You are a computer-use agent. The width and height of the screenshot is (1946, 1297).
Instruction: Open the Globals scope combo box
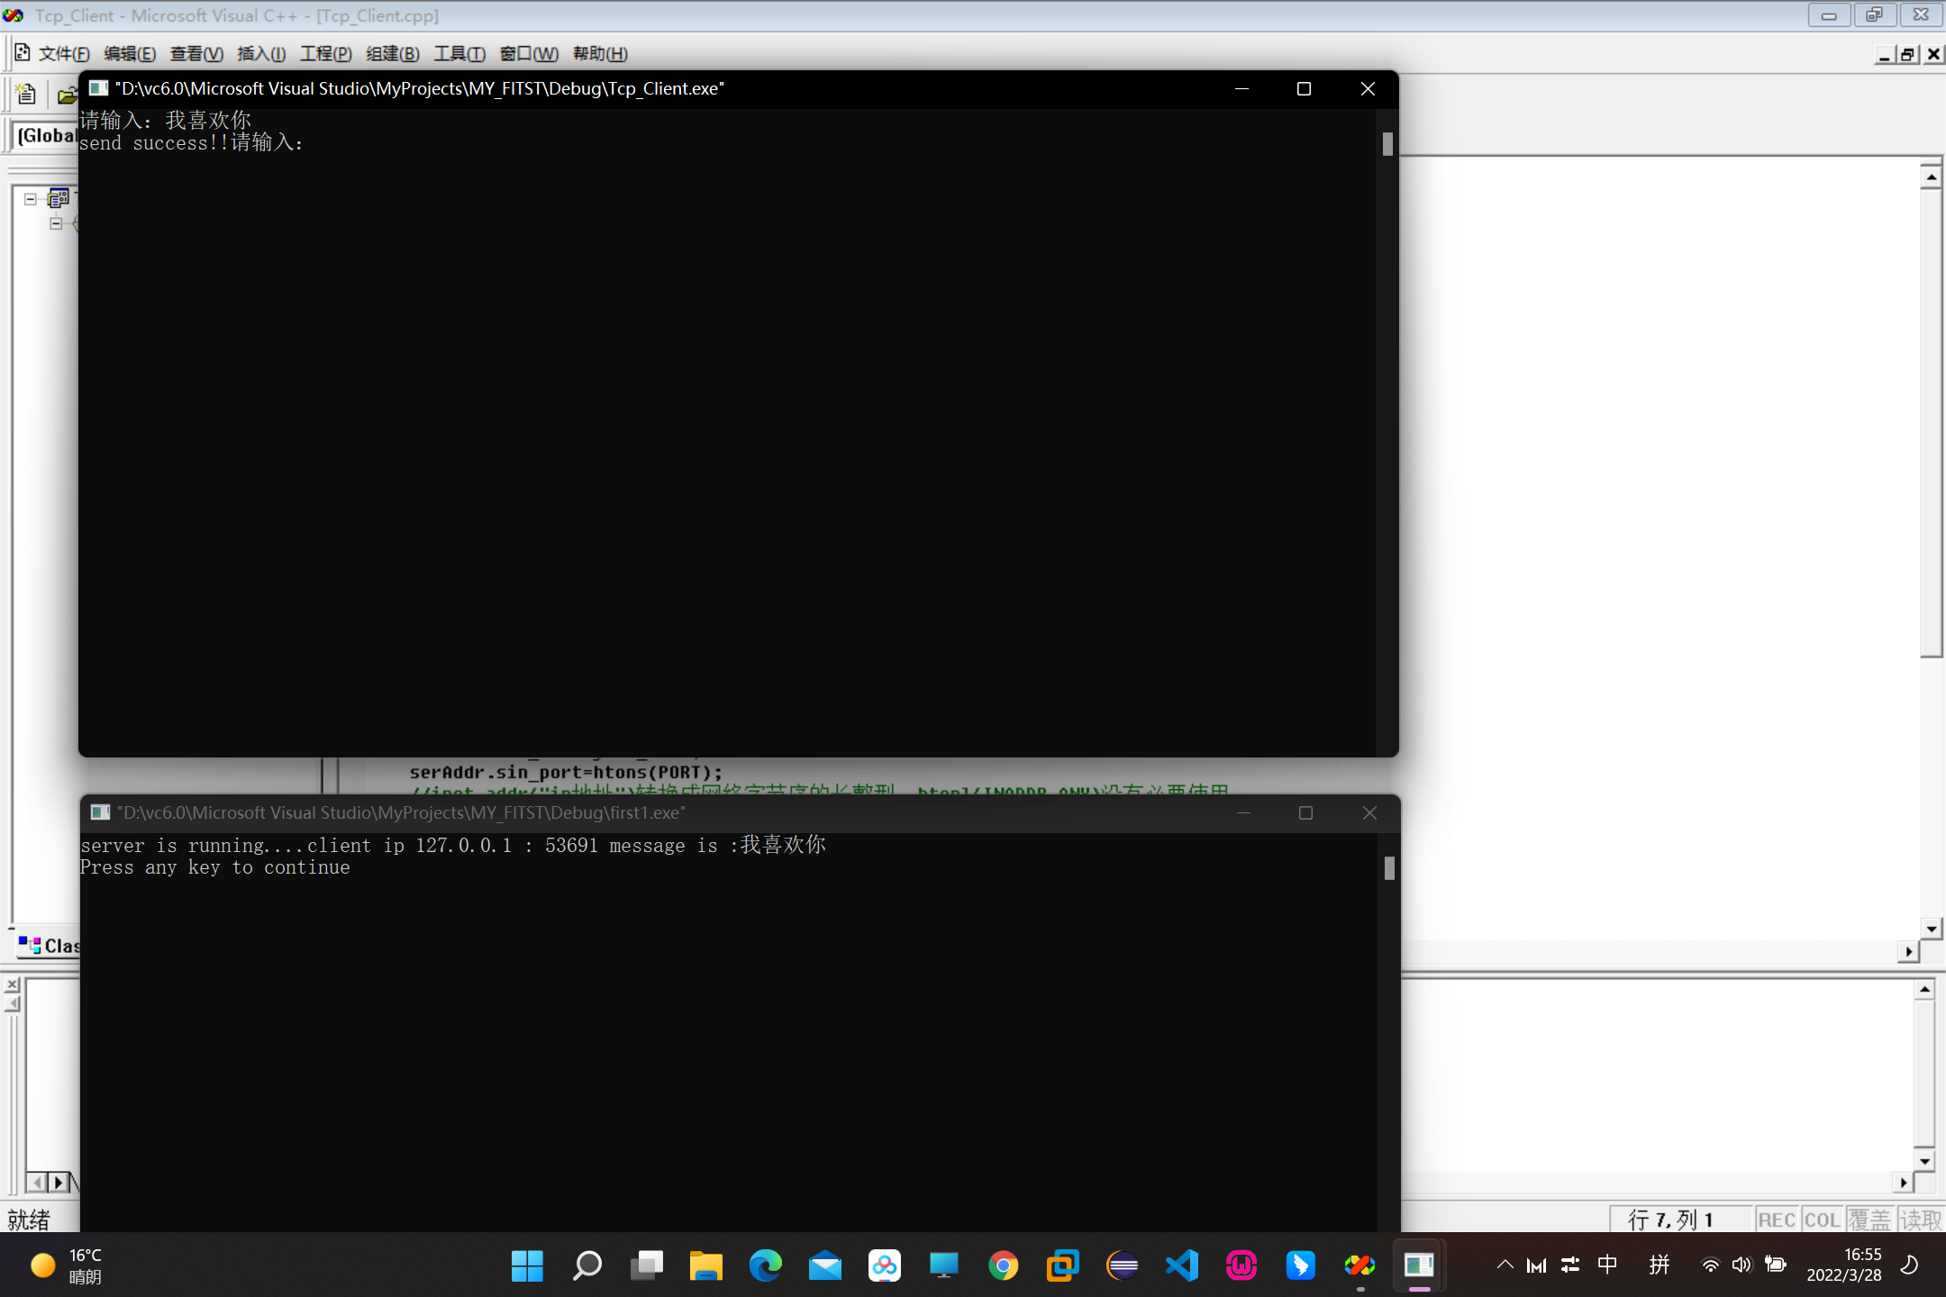pos(45,136)
